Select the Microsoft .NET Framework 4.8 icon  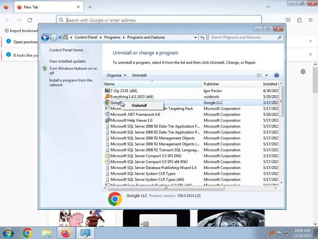click(x=107, y=115)
